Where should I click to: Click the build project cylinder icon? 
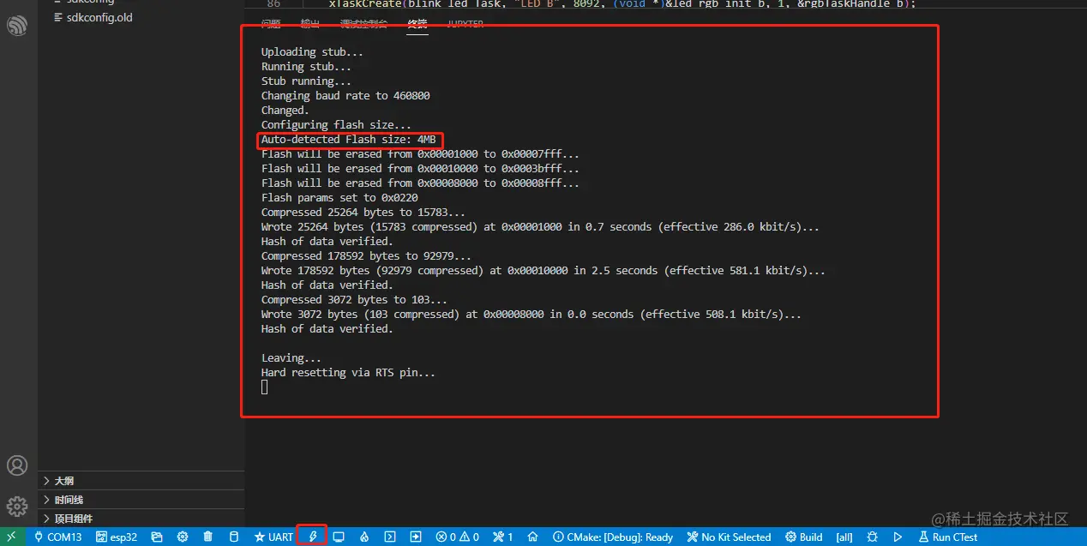[x=234, y=537]
